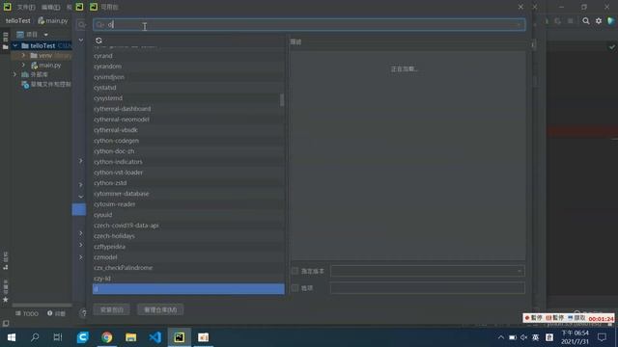618x347 pixels.
Task: Expand the external libraries node
Action: (15, 74)
